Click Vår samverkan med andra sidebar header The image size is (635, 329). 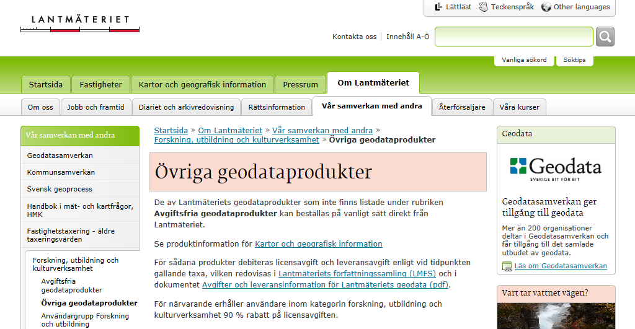(x=80, y=136)
